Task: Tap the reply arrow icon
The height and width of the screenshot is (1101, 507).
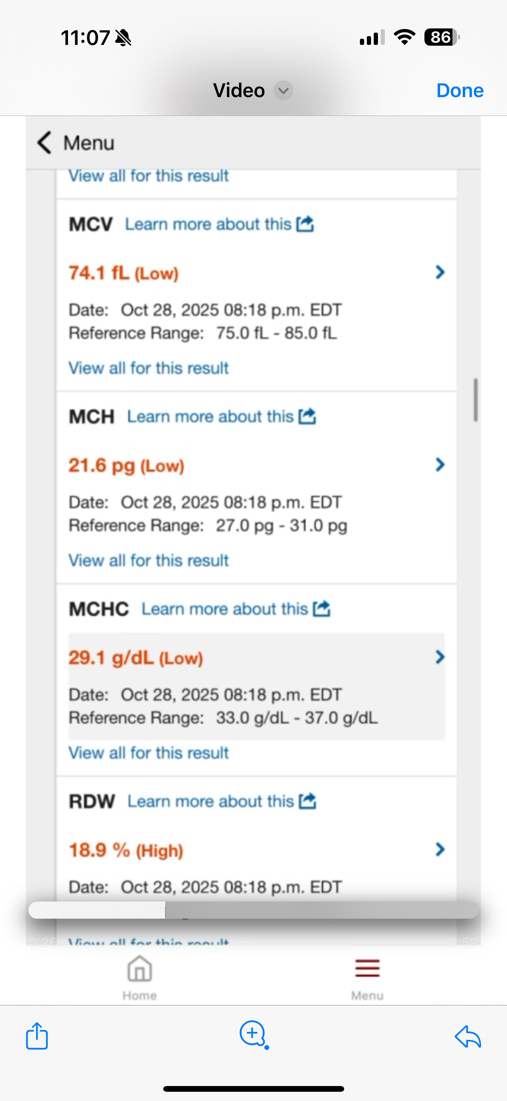Action: click(x=468, y=1037)
